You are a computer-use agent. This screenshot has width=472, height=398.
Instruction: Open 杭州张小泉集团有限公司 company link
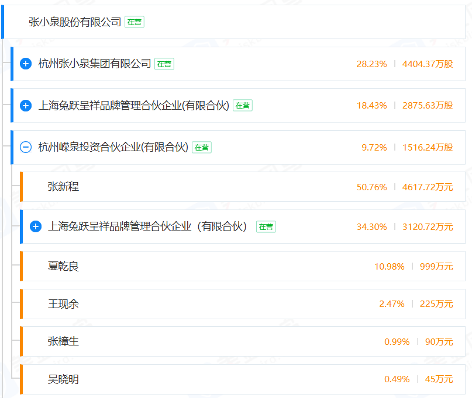95,64
